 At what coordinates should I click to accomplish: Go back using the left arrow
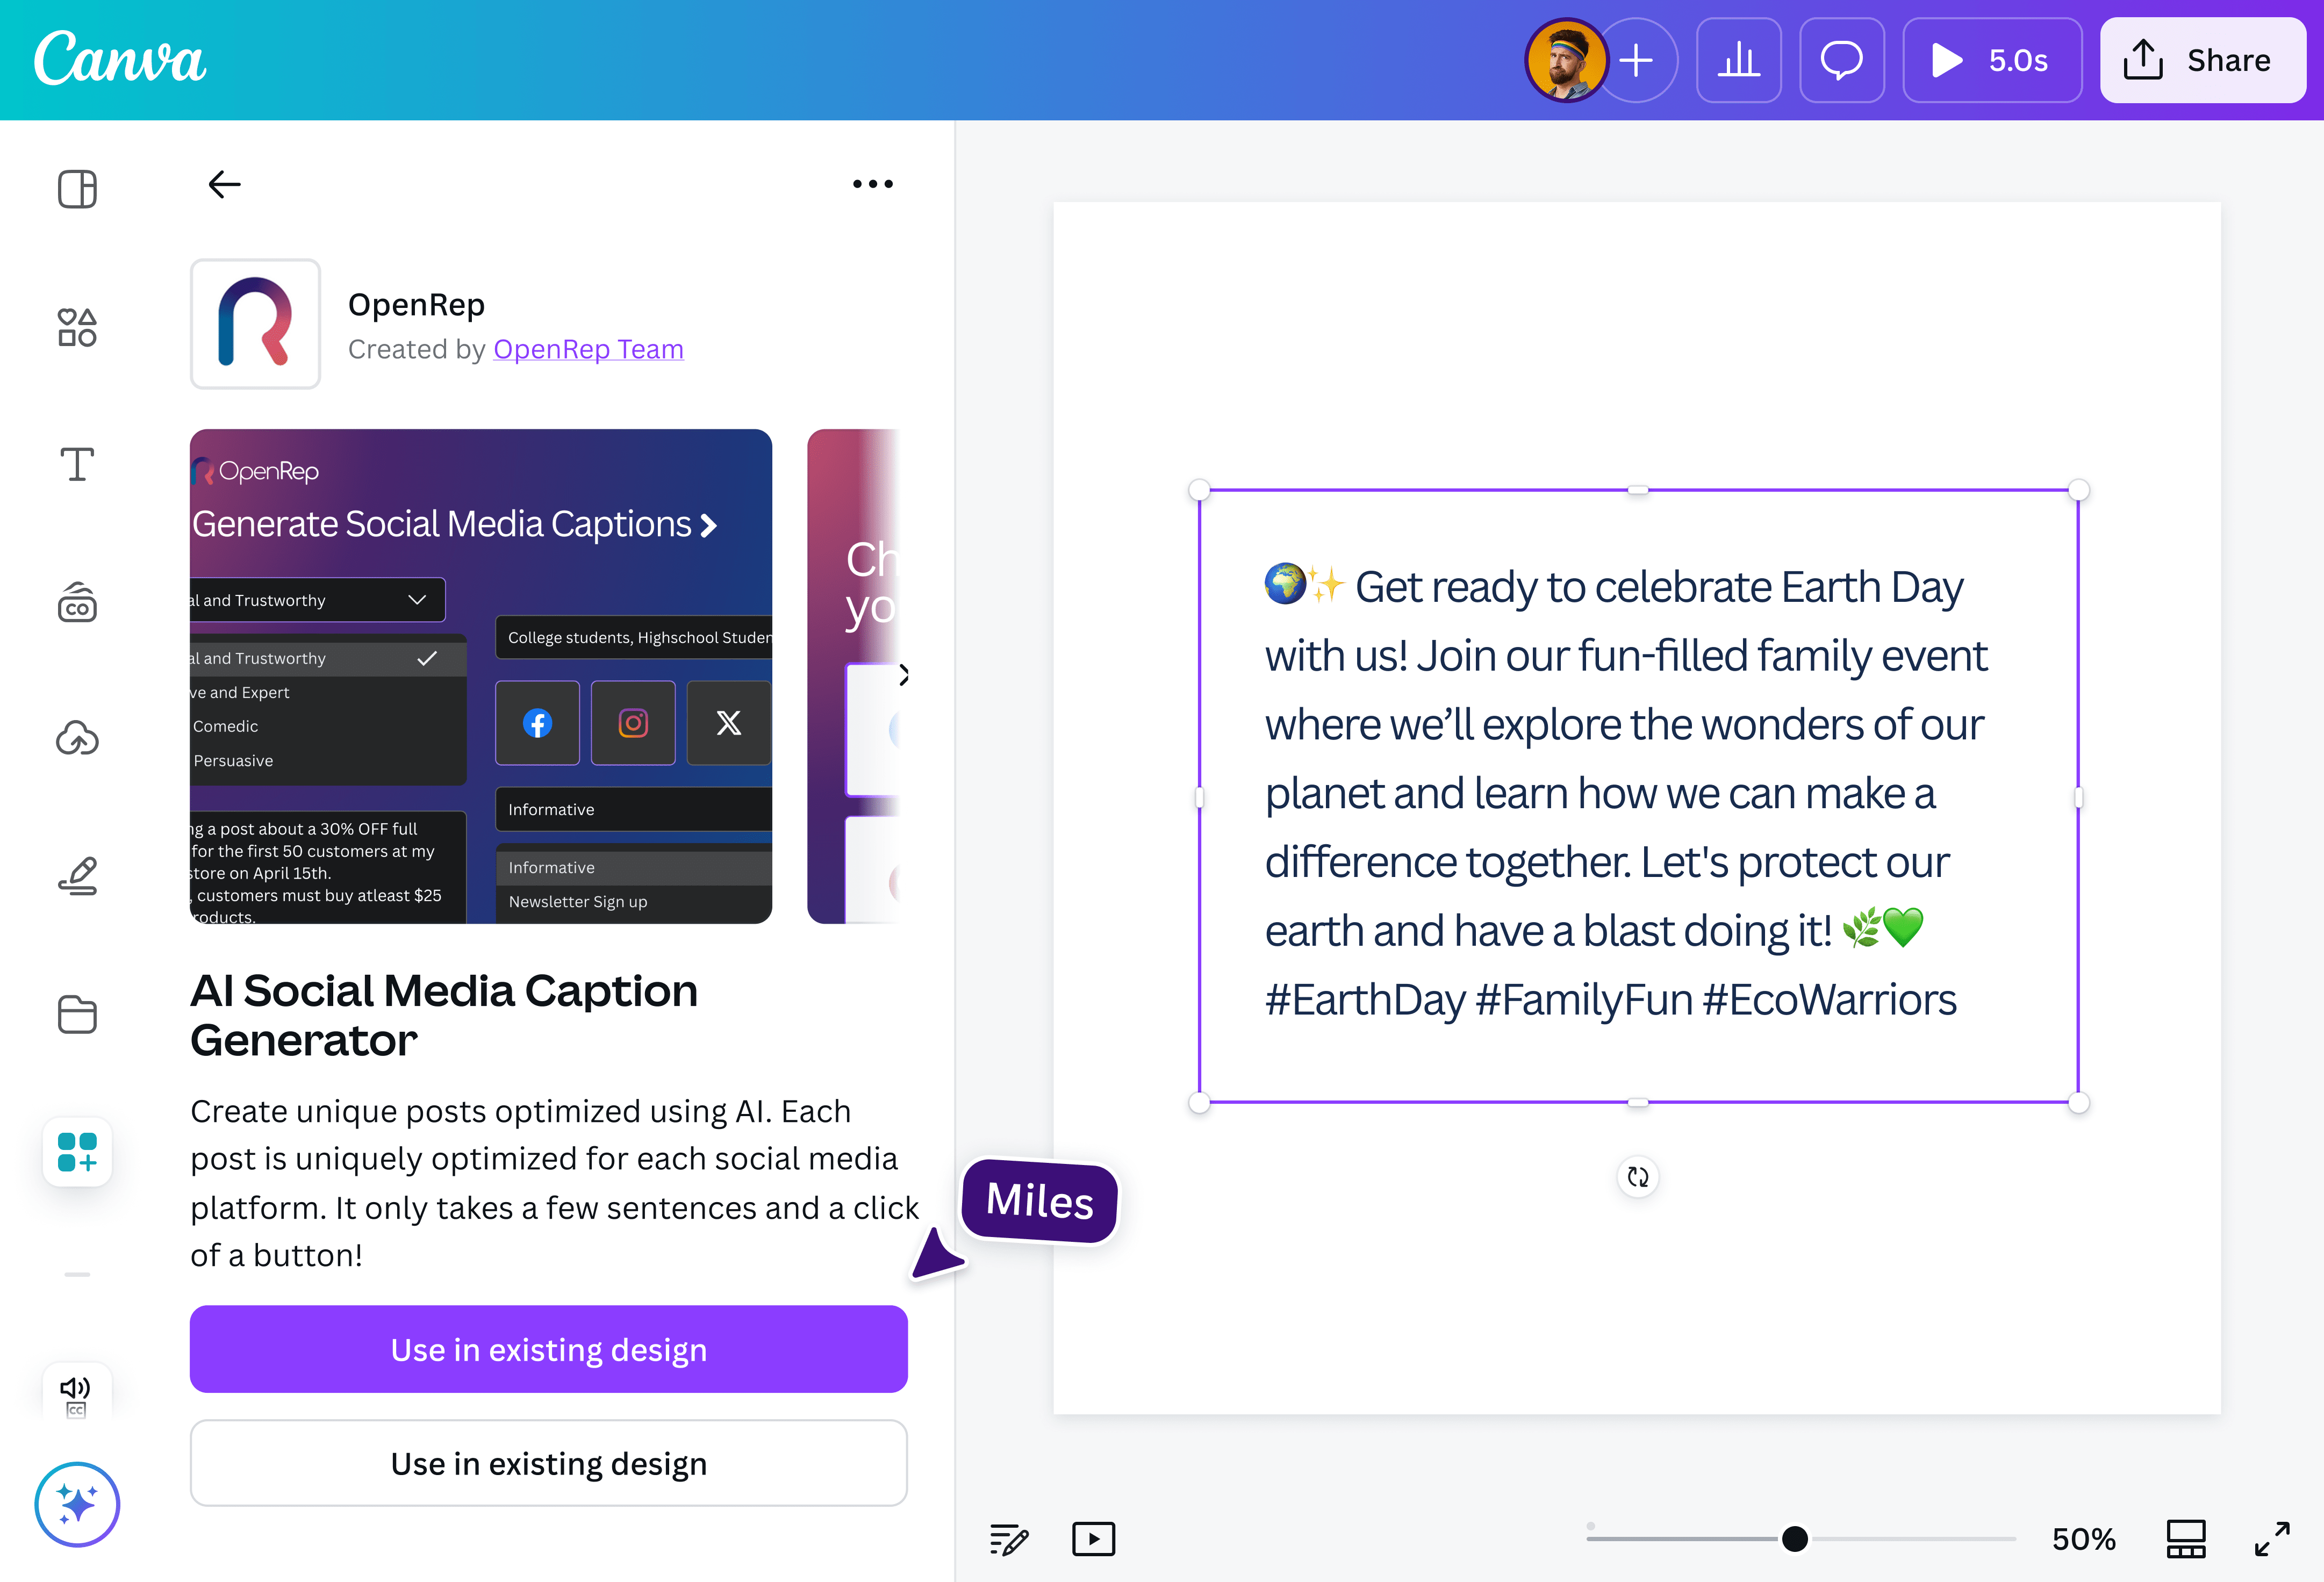(x=224, y=184)
